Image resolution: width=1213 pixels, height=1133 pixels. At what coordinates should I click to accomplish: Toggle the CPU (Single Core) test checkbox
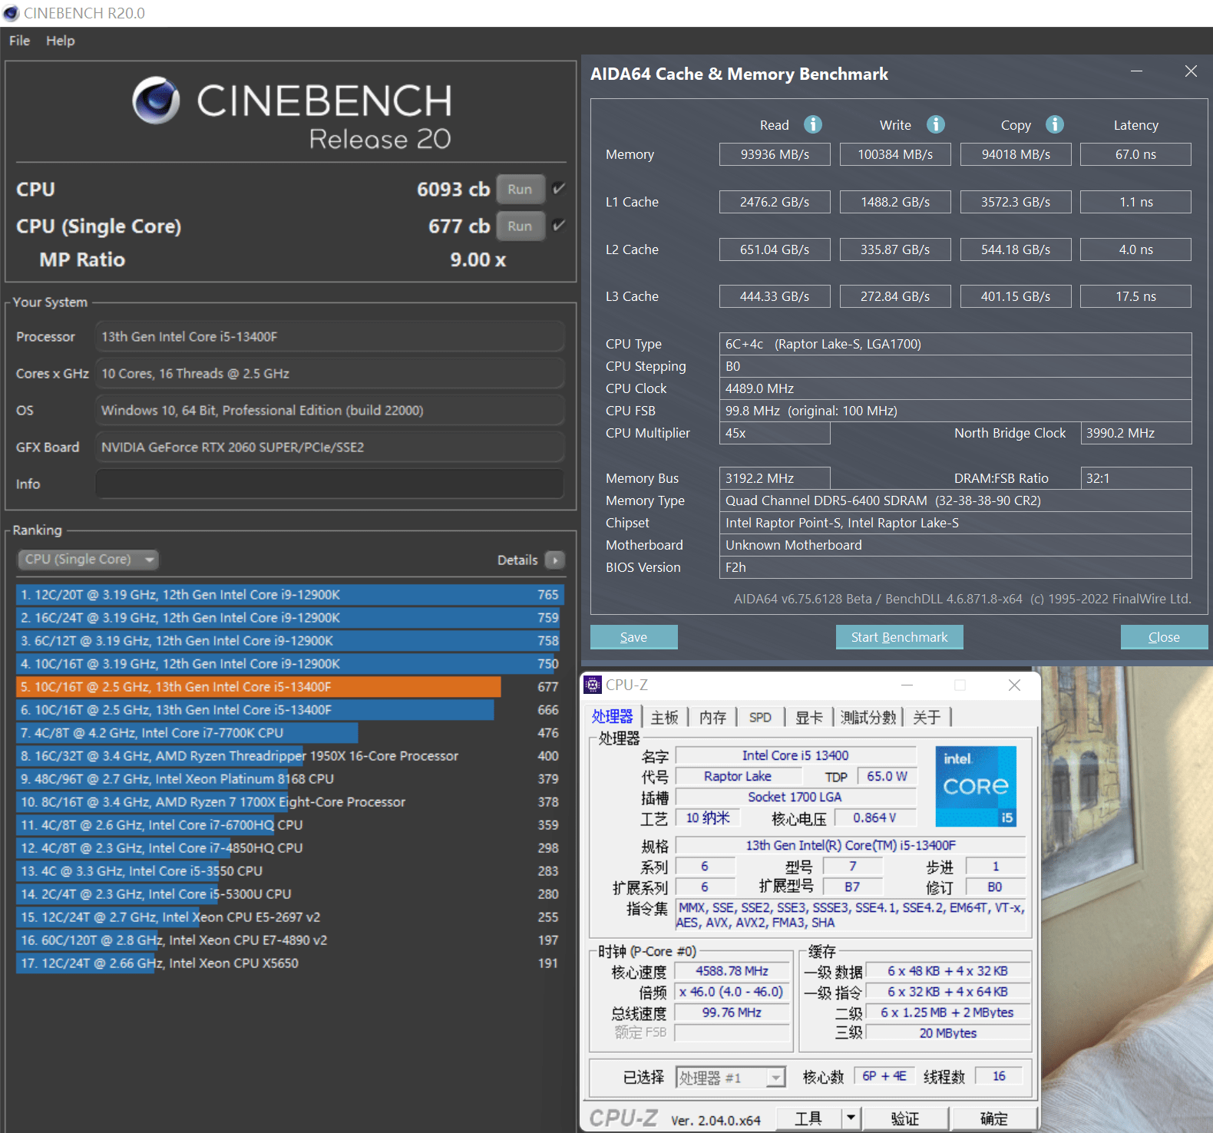click(559, 226)
